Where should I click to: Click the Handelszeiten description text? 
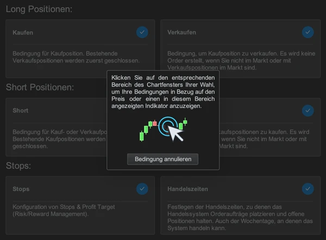point(239,218)
